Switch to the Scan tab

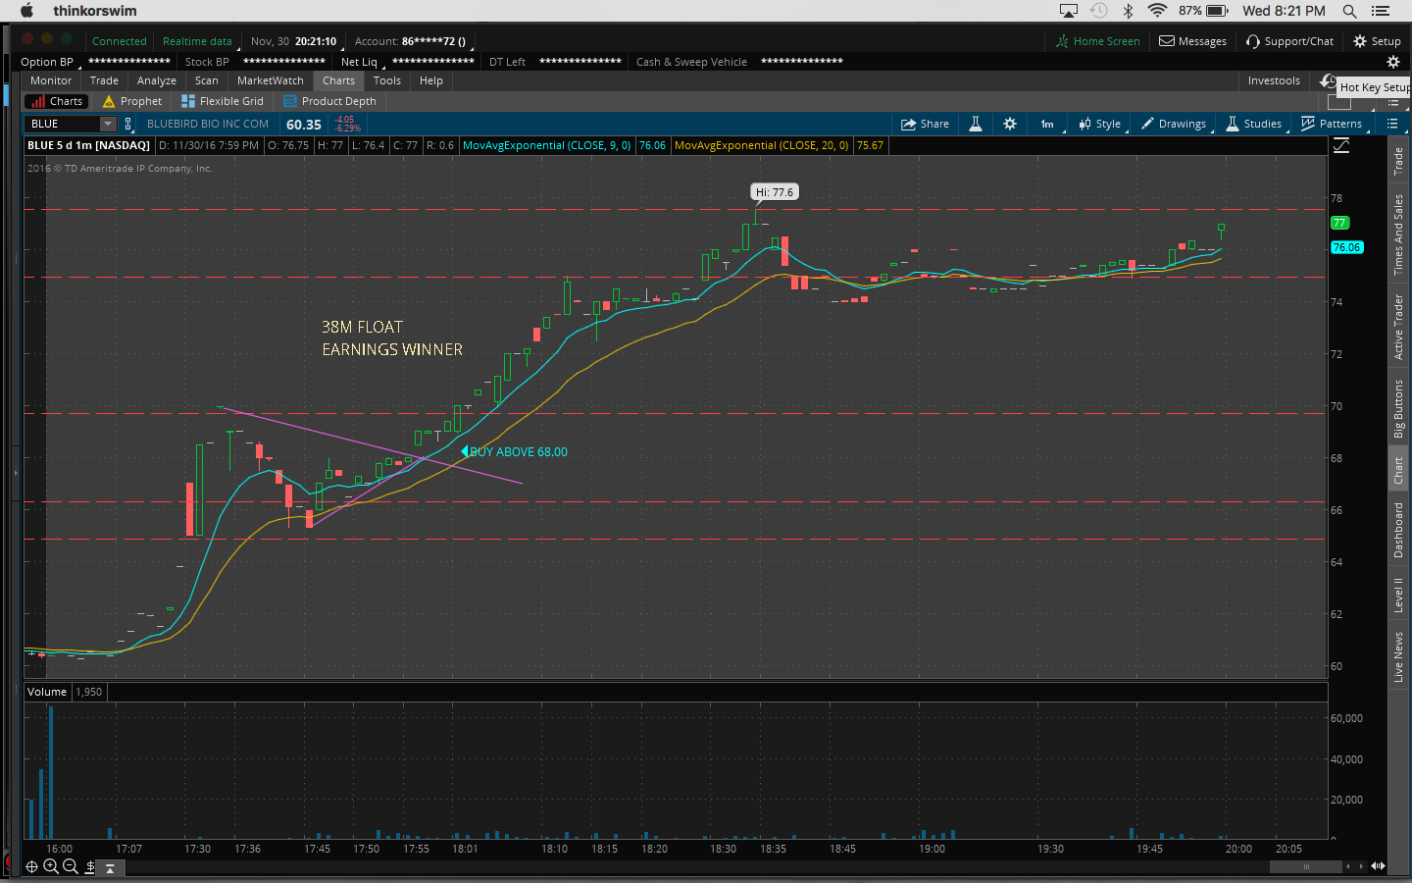click(x=206, y=80)
